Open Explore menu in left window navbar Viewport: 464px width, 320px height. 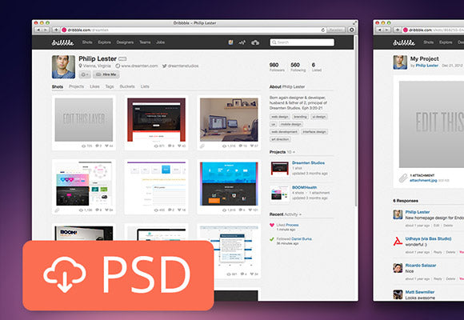pos(105,42)
